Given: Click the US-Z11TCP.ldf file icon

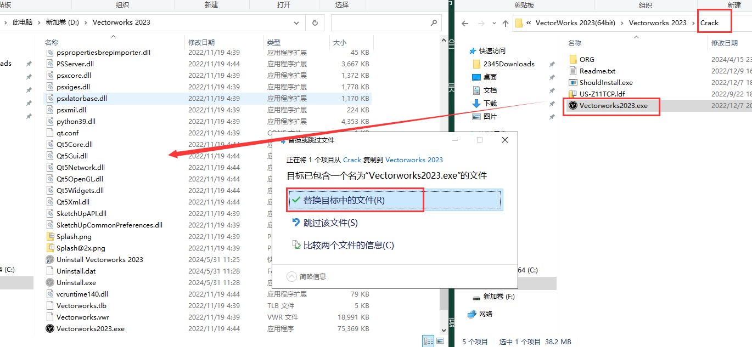Looking at the screenshot, I should coord(573,94).
